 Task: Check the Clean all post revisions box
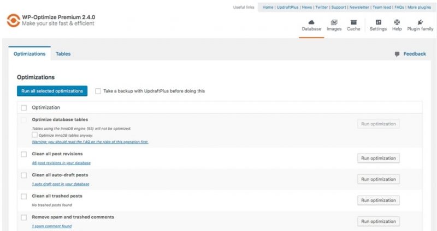click(23, 154)
